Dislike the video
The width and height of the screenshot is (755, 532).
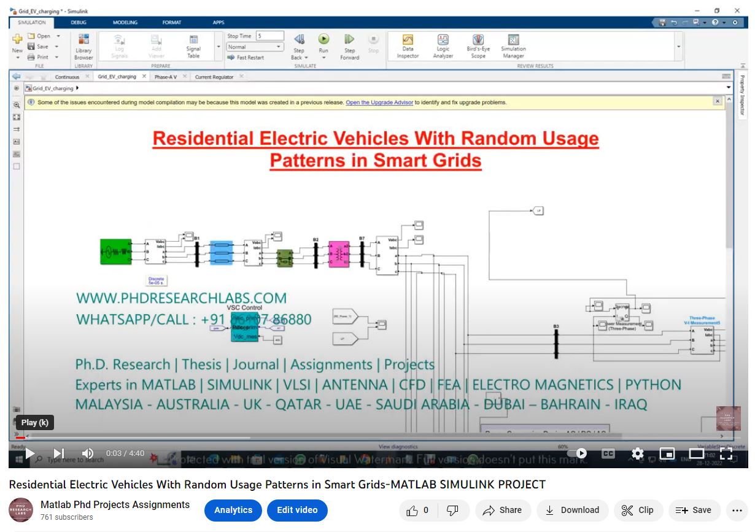pyautogui.click(x=452, y=510)
